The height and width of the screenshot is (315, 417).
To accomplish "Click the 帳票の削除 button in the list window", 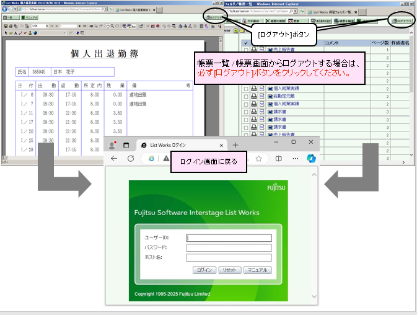I will pos(275,20).
